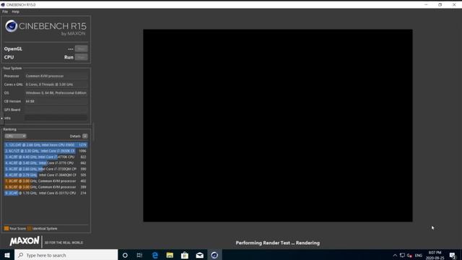Select ranking row 3 4C/8T @ 4.40 GHz
462x260 pixels.
pos(45,157)
